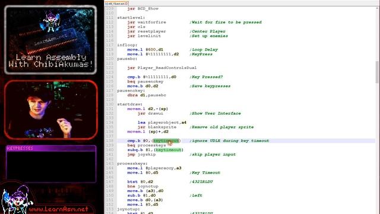The image size is (380, 214).
Task: Click the ';Set up enemies' comment
Action: pos(208,36)
